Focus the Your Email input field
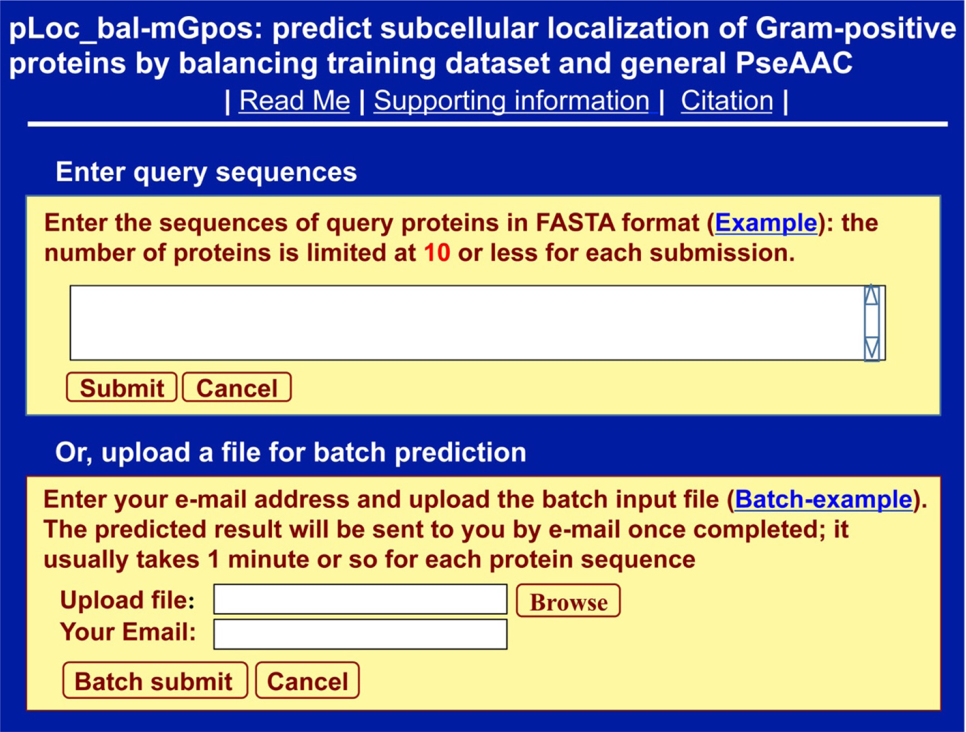 tap(360, 634)
